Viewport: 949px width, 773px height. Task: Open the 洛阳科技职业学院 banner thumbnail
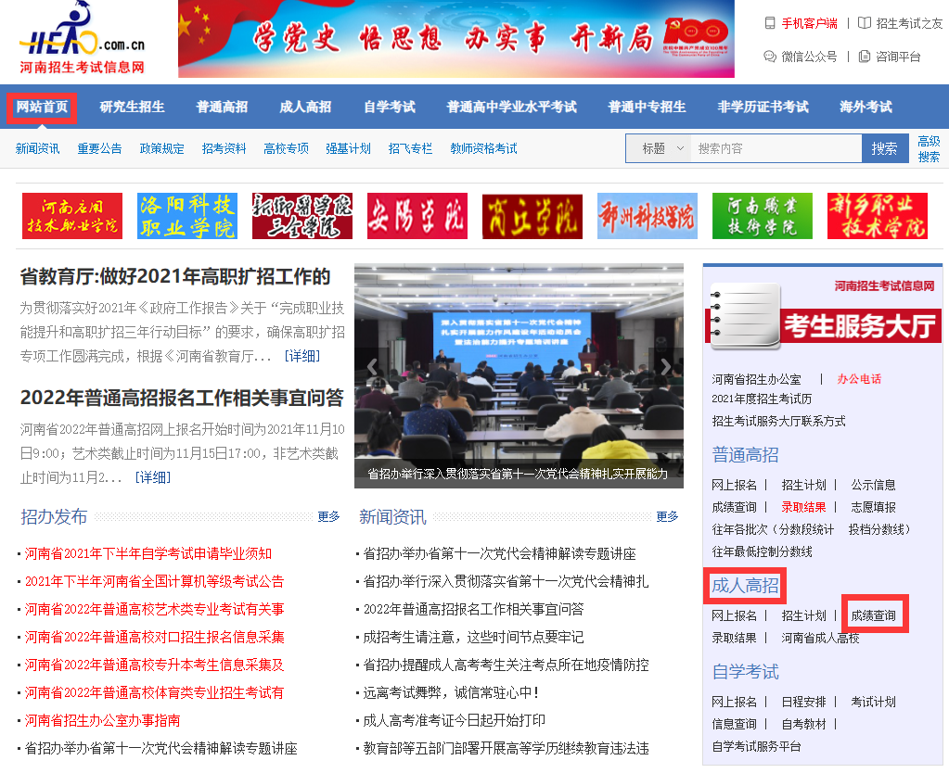tap(186, 216)
